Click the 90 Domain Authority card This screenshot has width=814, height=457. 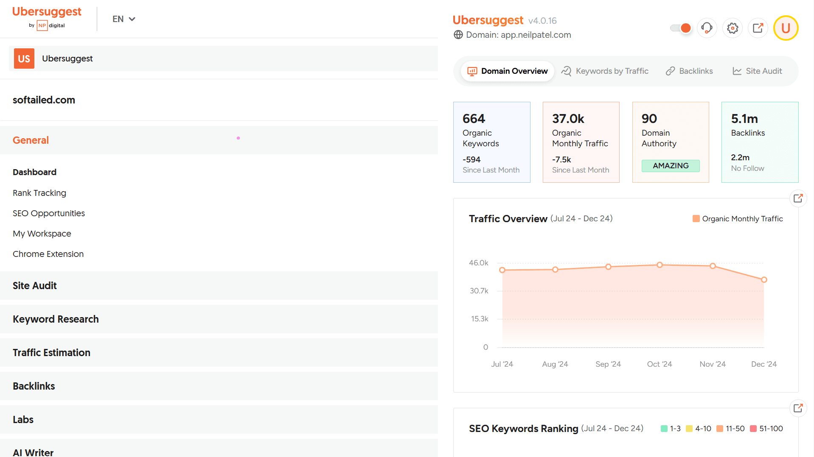[x=671, y=142]
